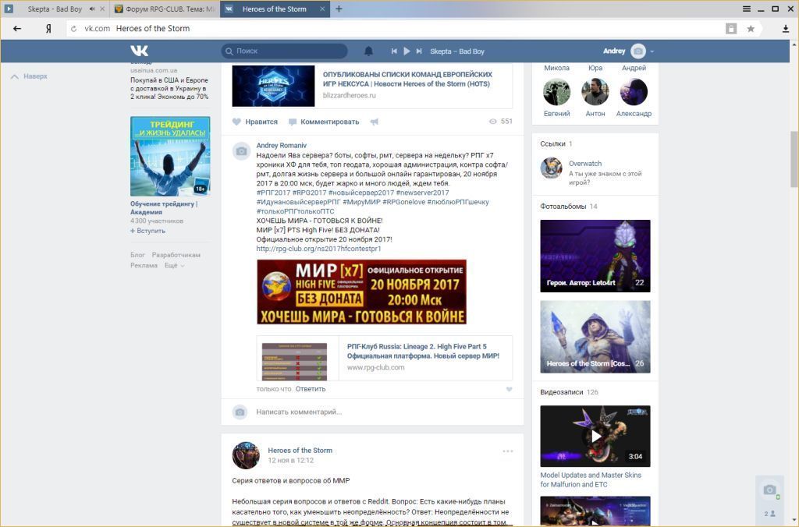Screen dimensions: 799x527
Task: Open a new browser tab
Action: point(339,9)
